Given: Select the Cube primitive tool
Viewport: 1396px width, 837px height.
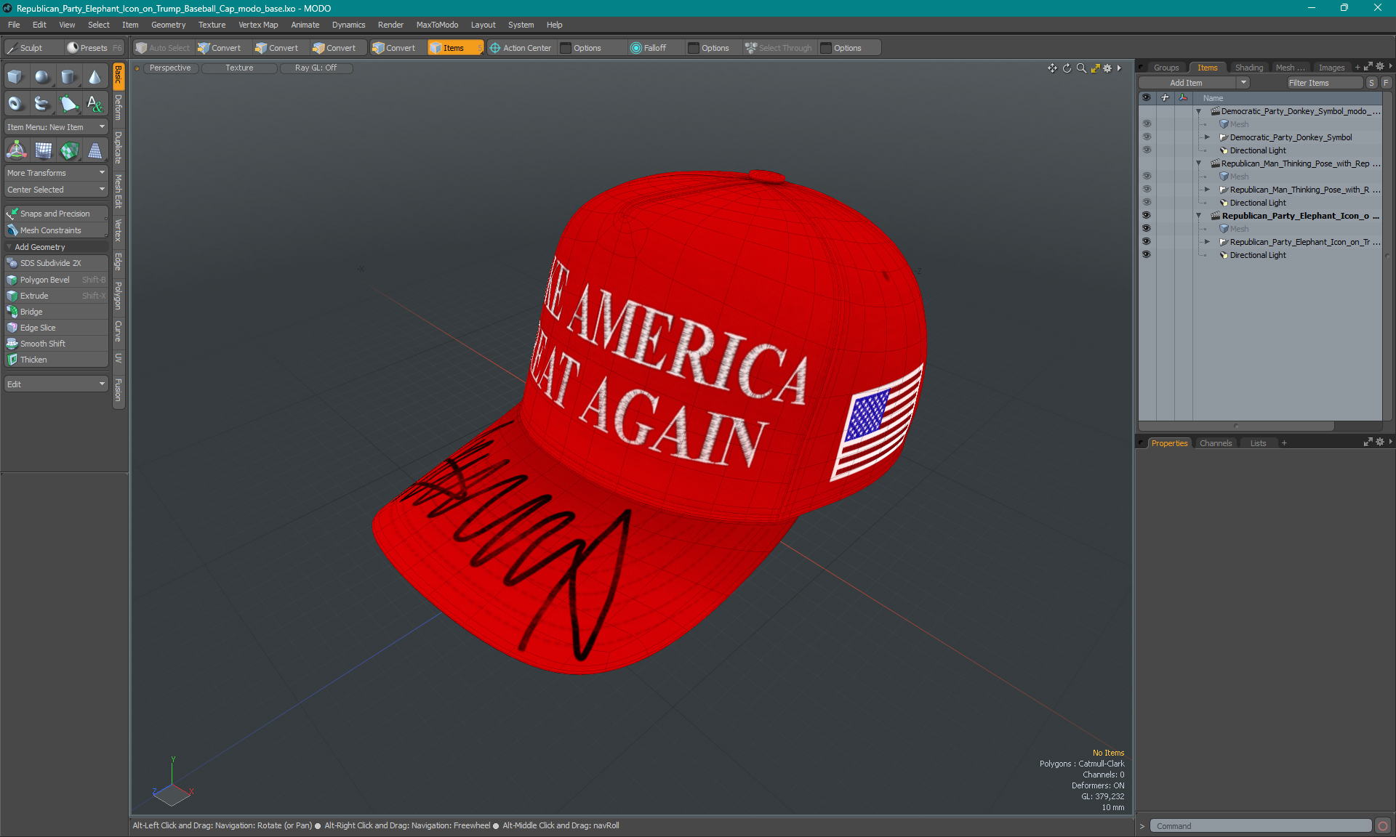Looking at the screenshot, I should click(x=15, y=77).
